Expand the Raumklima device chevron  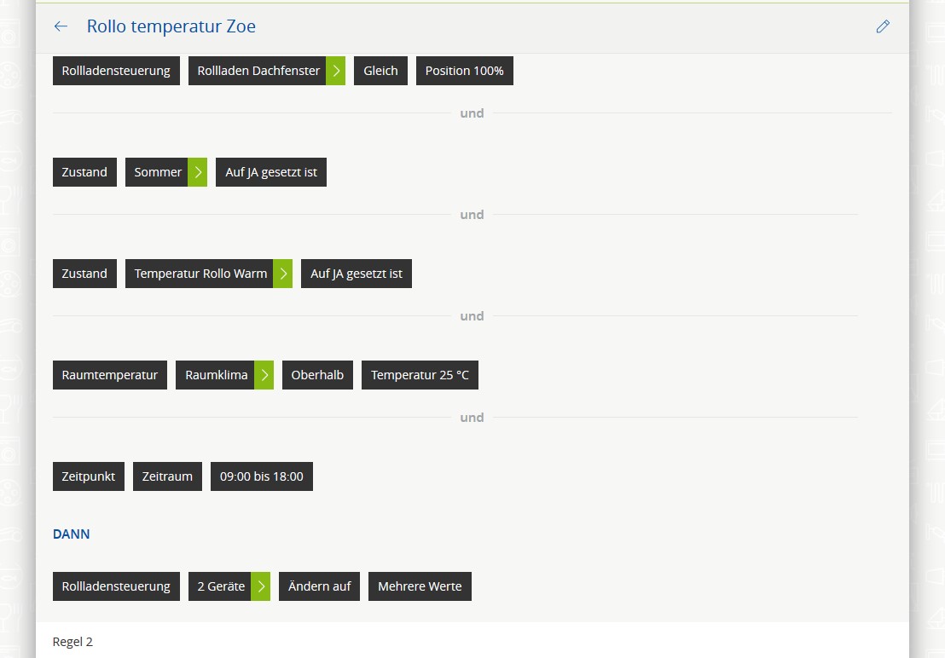point(264,375)
